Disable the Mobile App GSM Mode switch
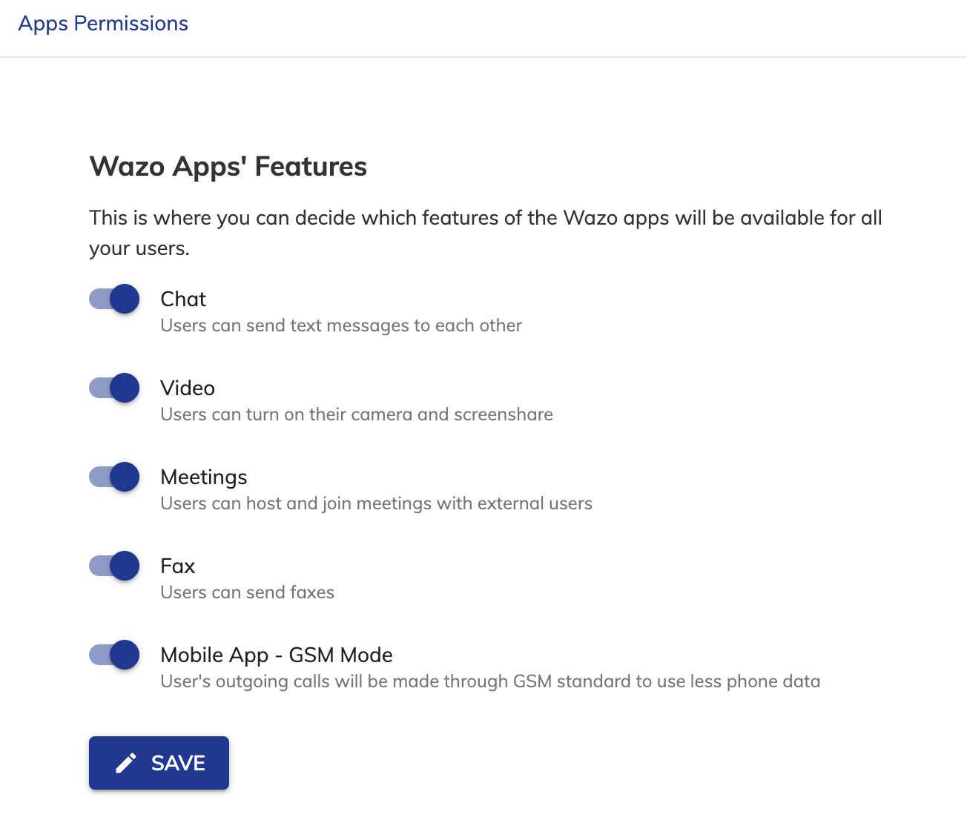The height and width of the screenshot is (823, 967). (114, 655)
